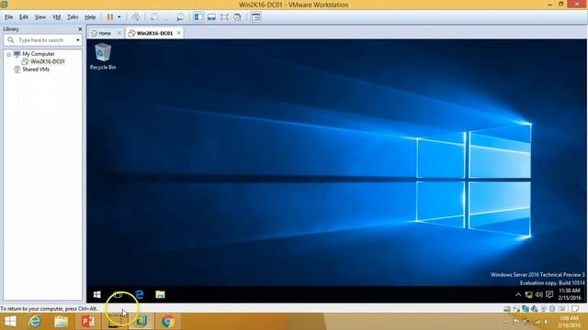Take a snapshot of the virtual machine
588x330 pixels.
coord(154,16)
